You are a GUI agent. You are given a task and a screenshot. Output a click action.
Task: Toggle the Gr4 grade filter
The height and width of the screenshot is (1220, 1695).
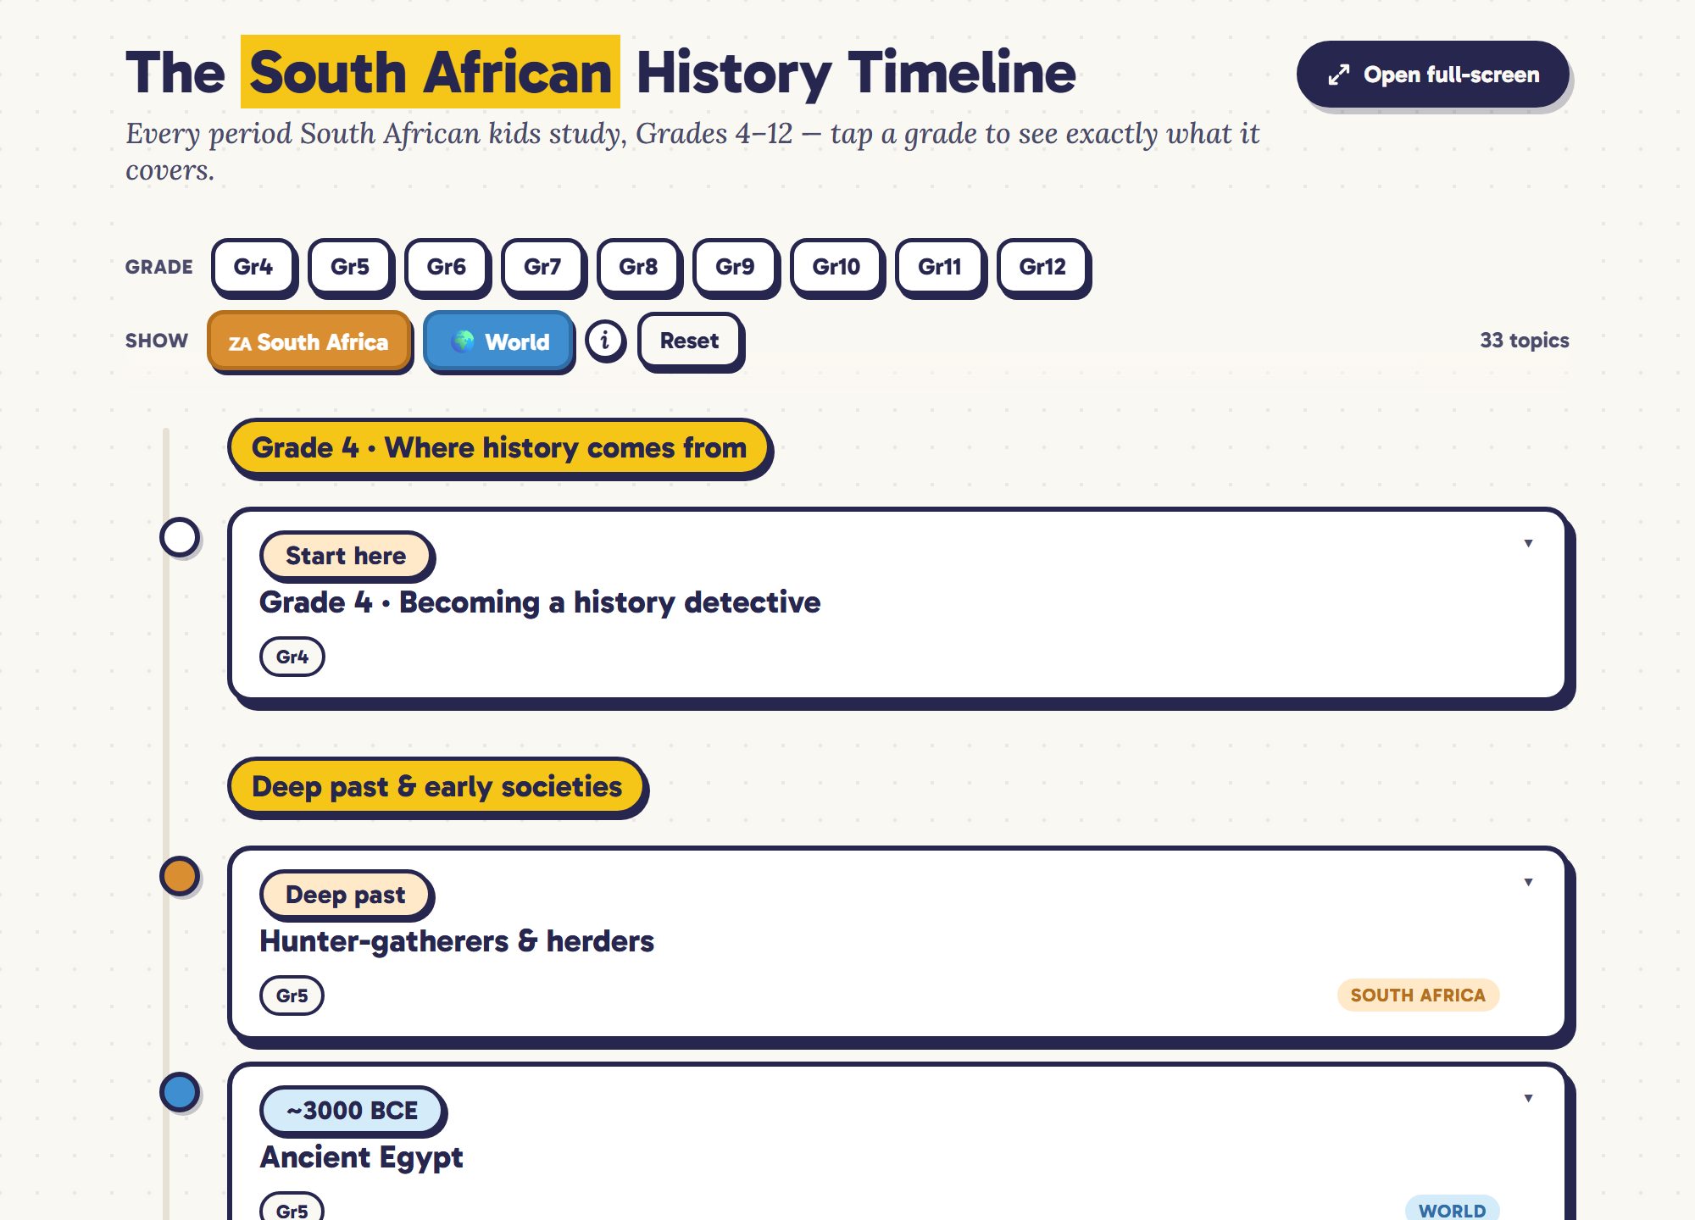pos(253,267)
